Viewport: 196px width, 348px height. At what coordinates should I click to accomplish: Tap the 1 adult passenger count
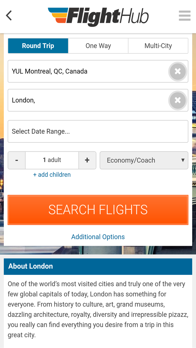[52, 160]
